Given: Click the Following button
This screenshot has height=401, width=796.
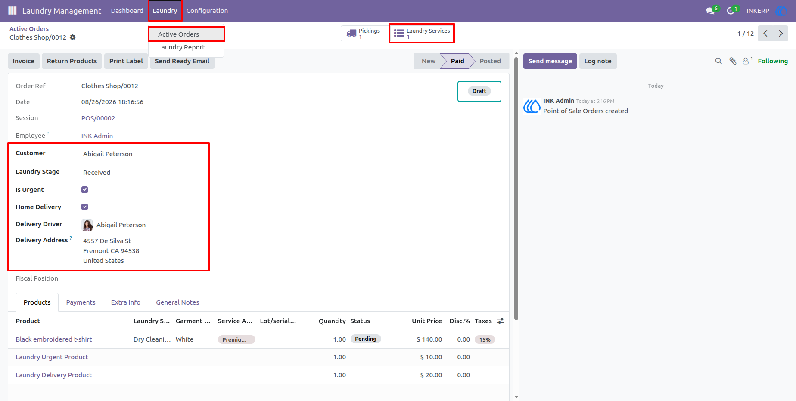Looking at the screenshot, I should (773, 61).
